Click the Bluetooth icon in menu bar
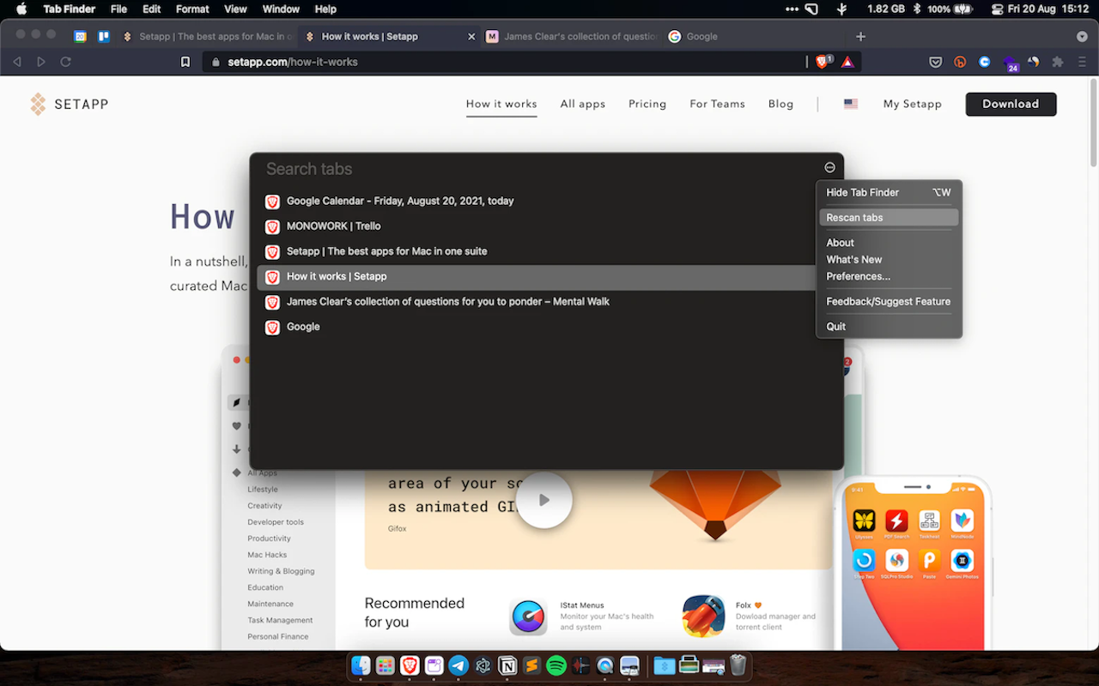 [916, 9]
